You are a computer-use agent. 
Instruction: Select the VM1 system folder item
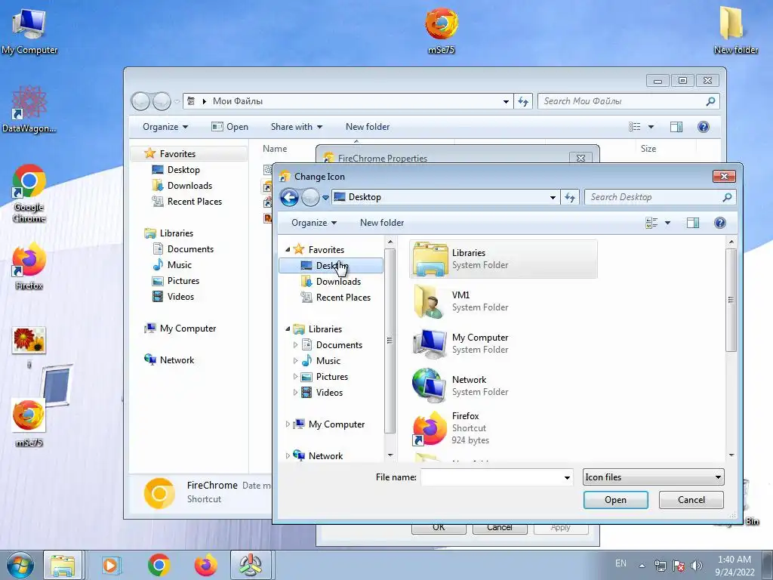point(504,301)
